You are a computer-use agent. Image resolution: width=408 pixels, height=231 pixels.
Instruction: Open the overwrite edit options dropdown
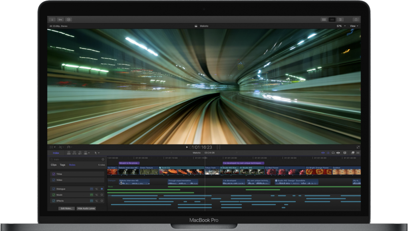(x=87, y=153)
